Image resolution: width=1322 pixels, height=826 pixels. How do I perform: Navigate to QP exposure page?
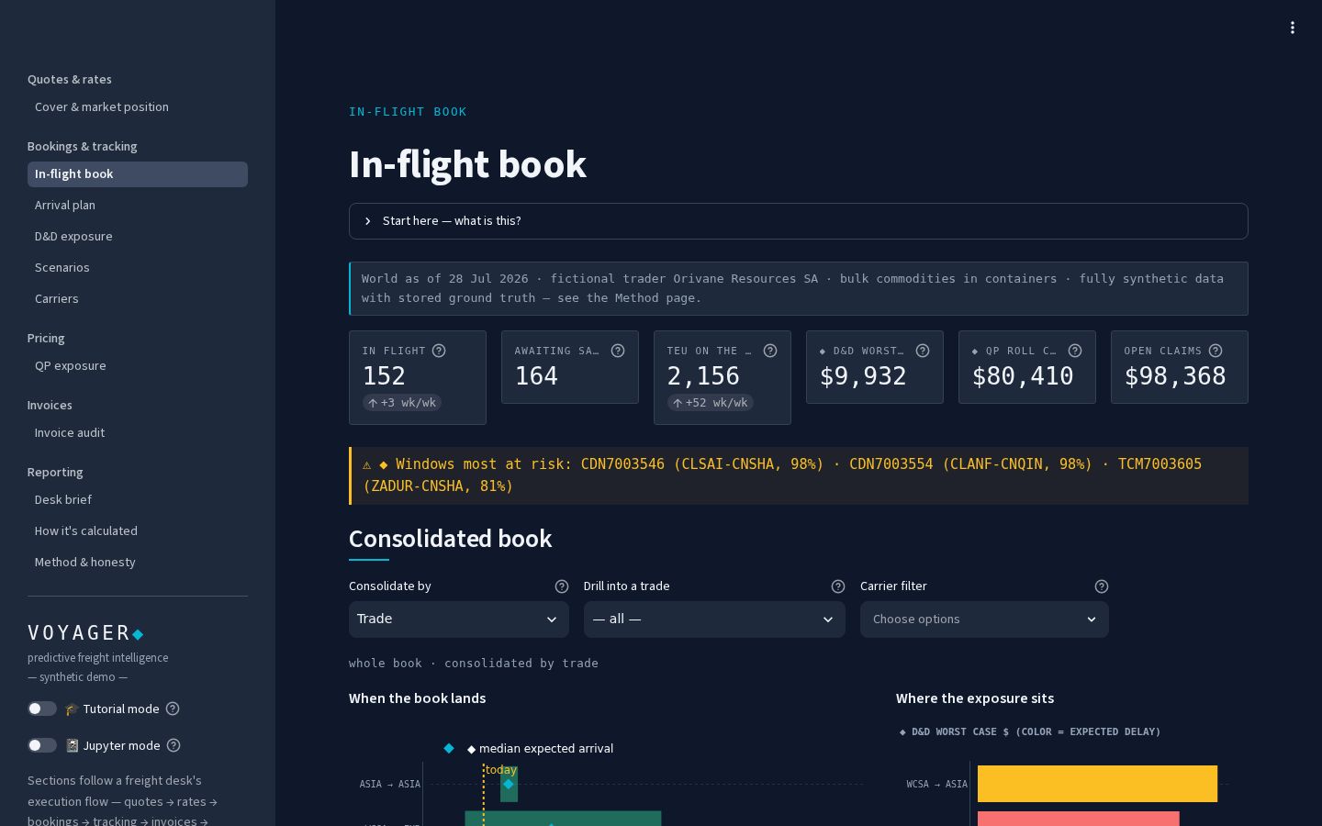pyautogui.click(x=138, y=366)
